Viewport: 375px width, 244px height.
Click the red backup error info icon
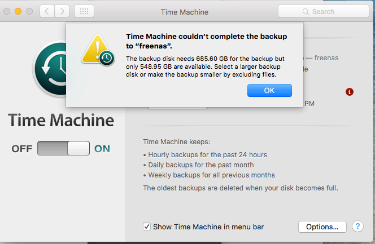click(350, 91)
